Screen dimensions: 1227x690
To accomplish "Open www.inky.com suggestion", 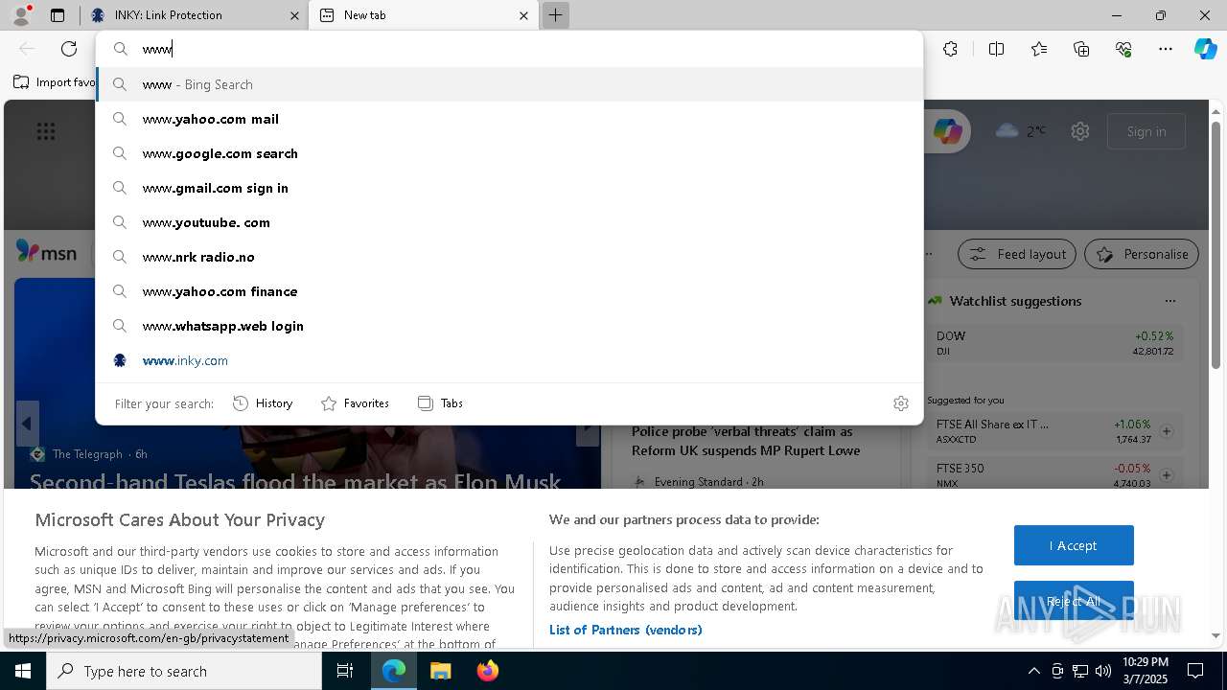I will pyautogui.click(x=509, y=360).
